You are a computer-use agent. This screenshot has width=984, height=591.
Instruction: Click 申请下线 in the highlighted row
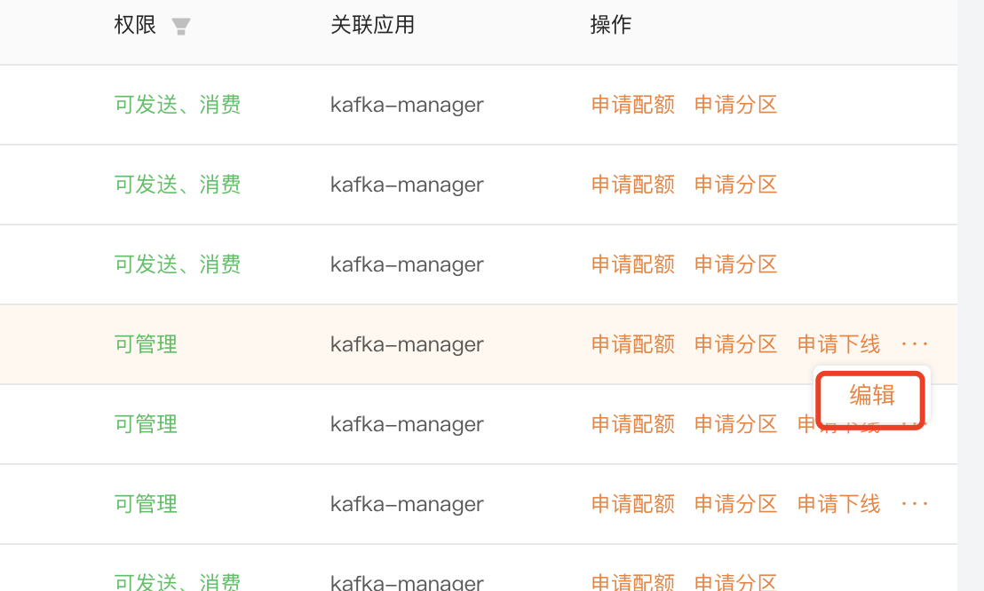click(x=839, y=344)
